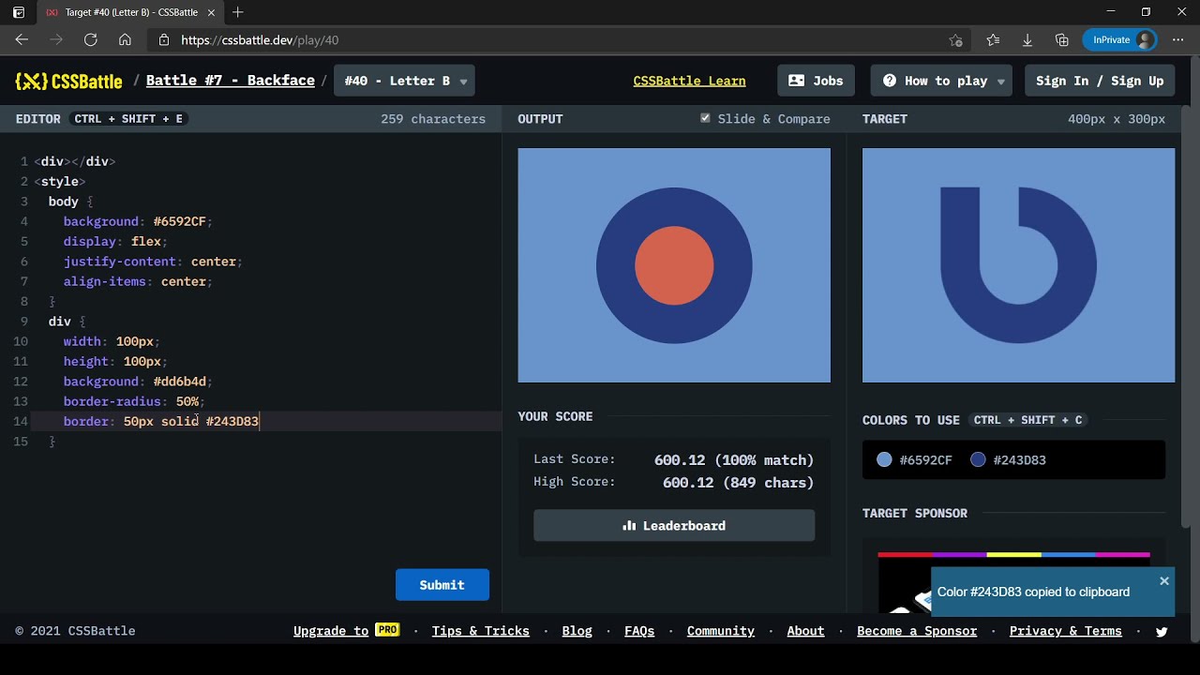Screen dimensions: 1200x675
Task: Open CSSBattle Learn link
Action: tap(689, 81)
